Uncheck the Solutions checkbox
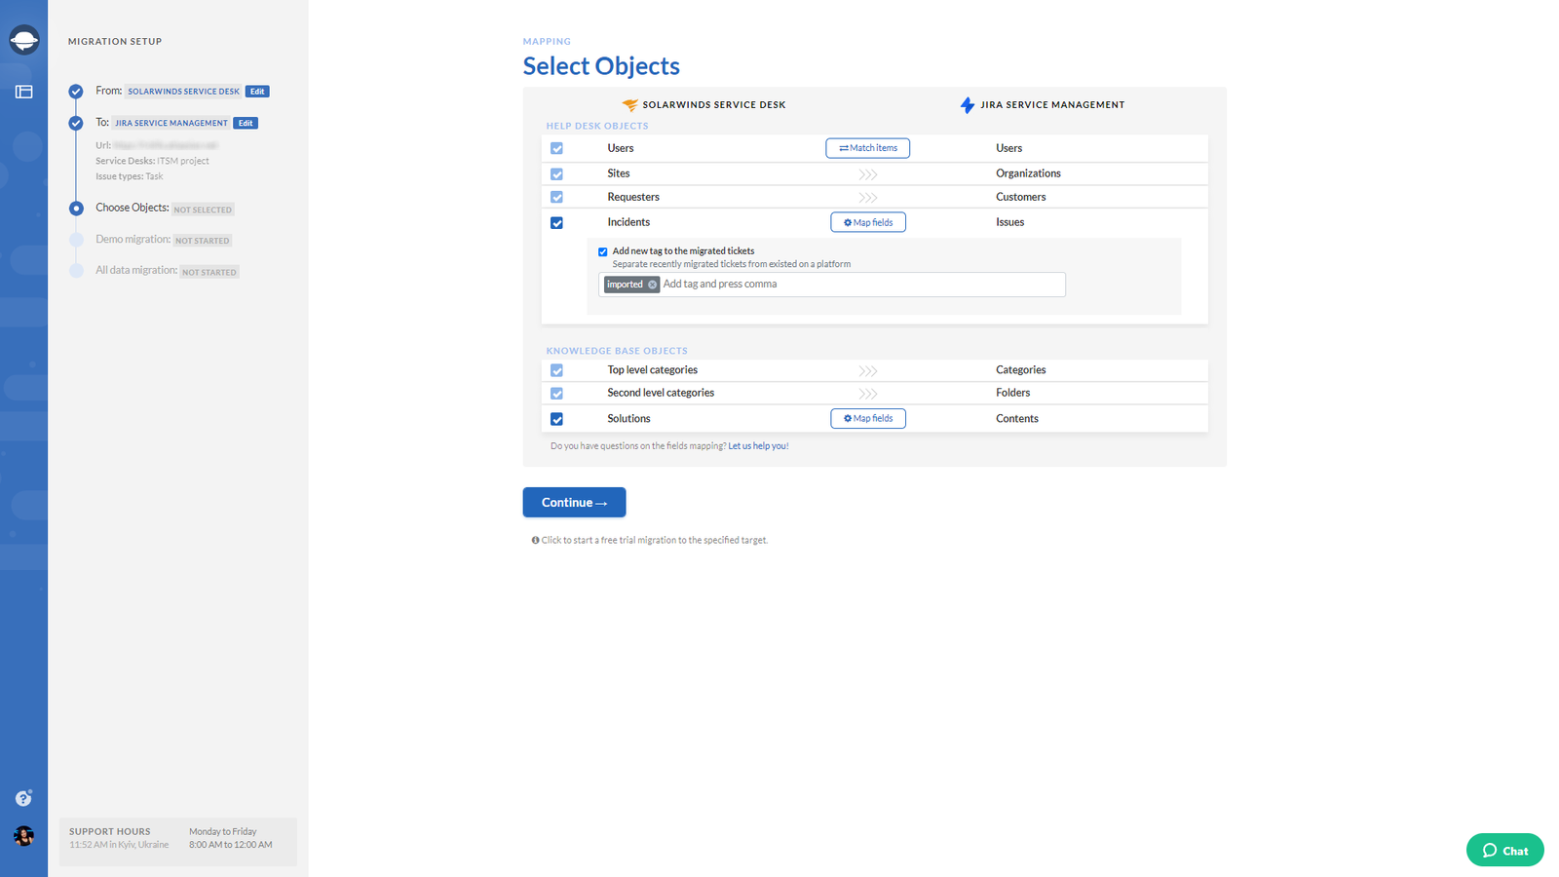The width and height of the screenshot is (1559, 877). click(x=556, y=419)
